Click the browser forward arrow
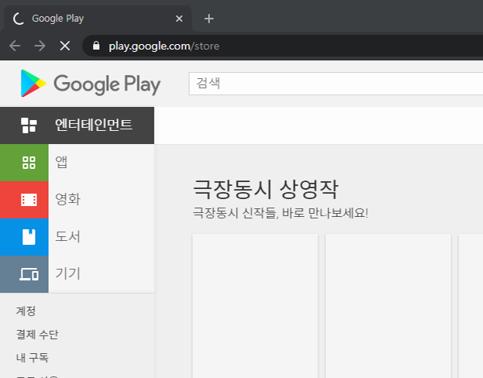Viewport: 483px width, 378px height. click(40, 46)
